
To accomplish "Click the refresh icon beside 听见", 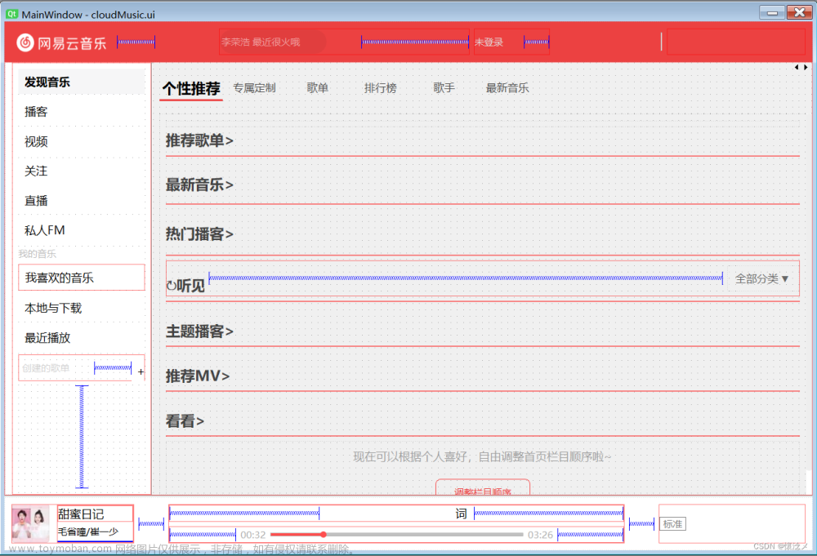I will coord(172,286).
